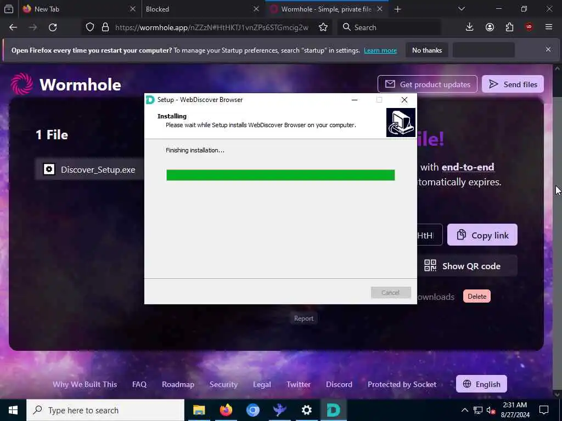Click the WebDiscover setup title icon

[x=150, y=100]
